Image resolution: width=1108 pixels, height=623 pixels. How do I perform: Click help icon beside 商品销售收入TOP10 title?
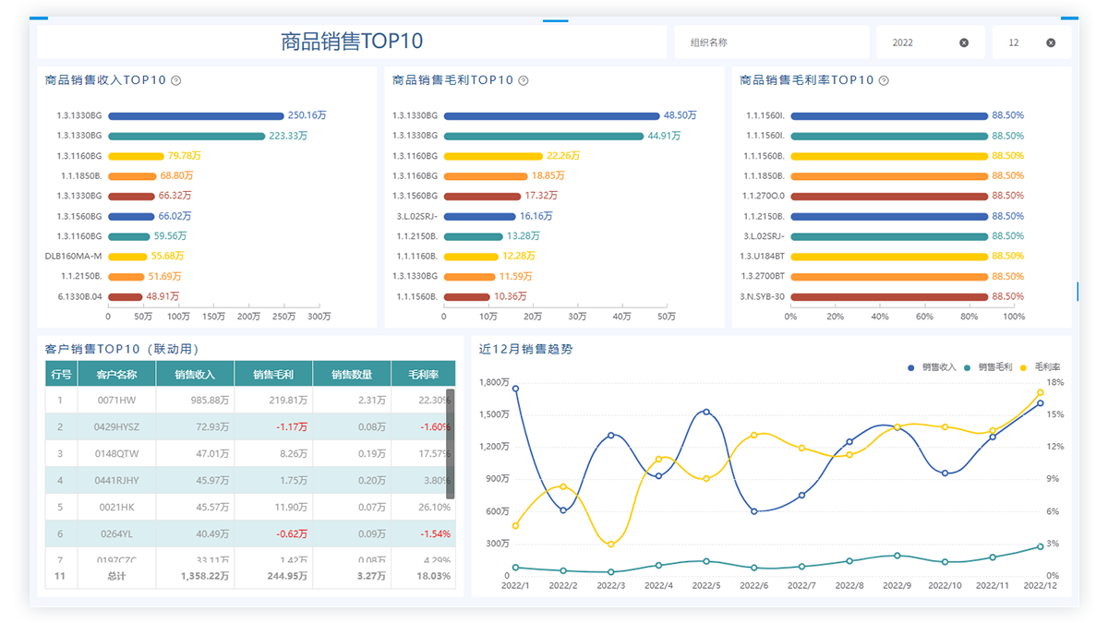[x=176, y=80]
